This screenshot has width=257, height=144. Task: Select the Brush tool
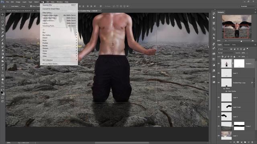point(2,40)
